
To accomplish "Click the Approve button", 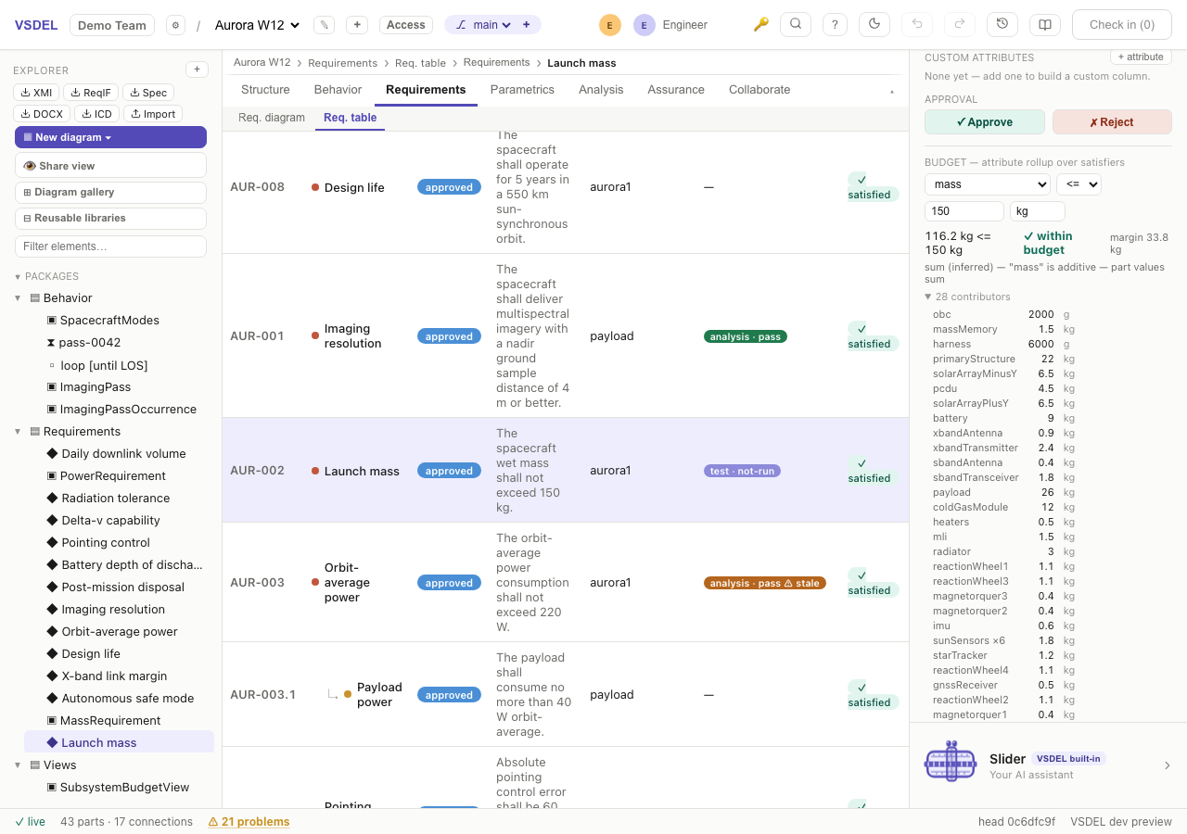I will pyautogui.click(x=985, y=122).
